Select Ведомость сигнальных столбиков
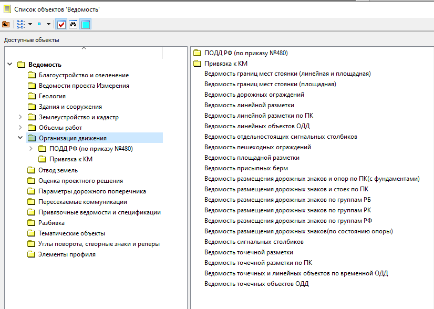Image resolution: width=434 pixels, height=309 pixels. (x=254, y=242)
